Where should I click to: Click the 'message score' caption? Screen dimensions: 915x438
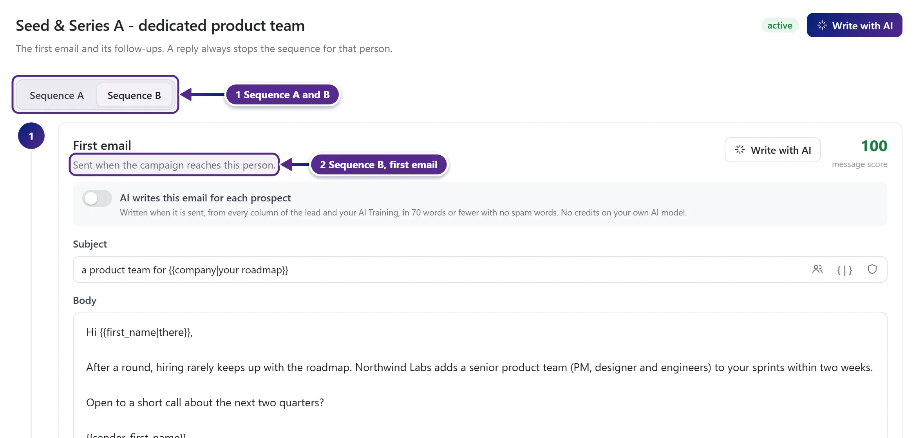point(859,164)
